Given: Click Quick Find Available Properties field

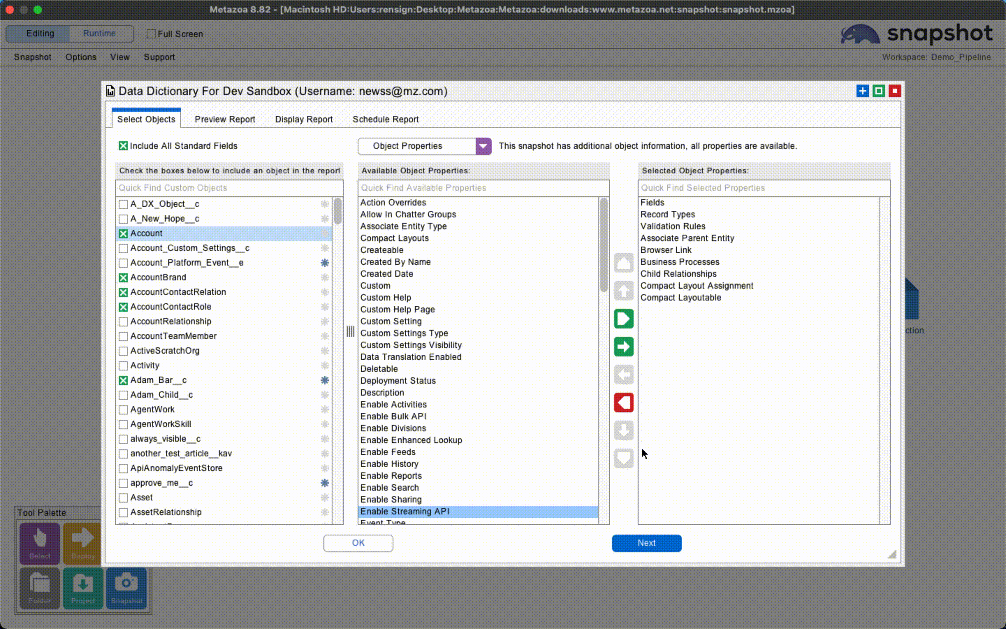Looking at the screenshot, I should tap(483, 188).
